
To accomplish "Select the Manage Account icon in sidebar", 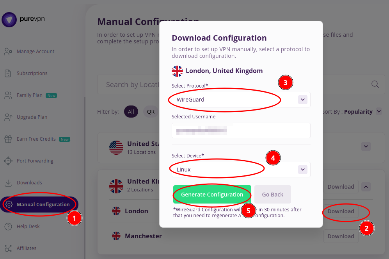I will coord(8,51).
